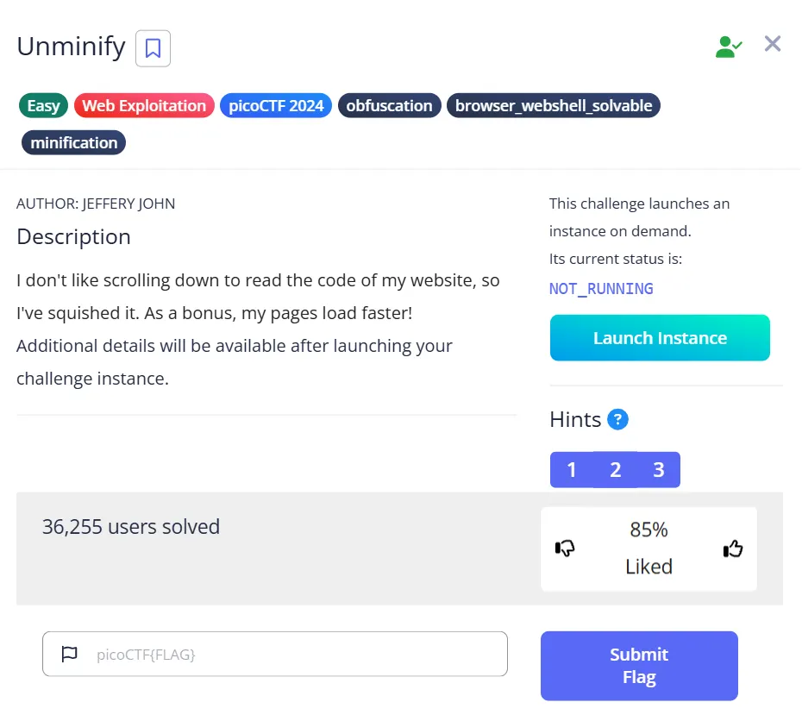Click the thumbs up icon to like
The height and width of the screenshot is (721, 802).
(x=732, y=548)
